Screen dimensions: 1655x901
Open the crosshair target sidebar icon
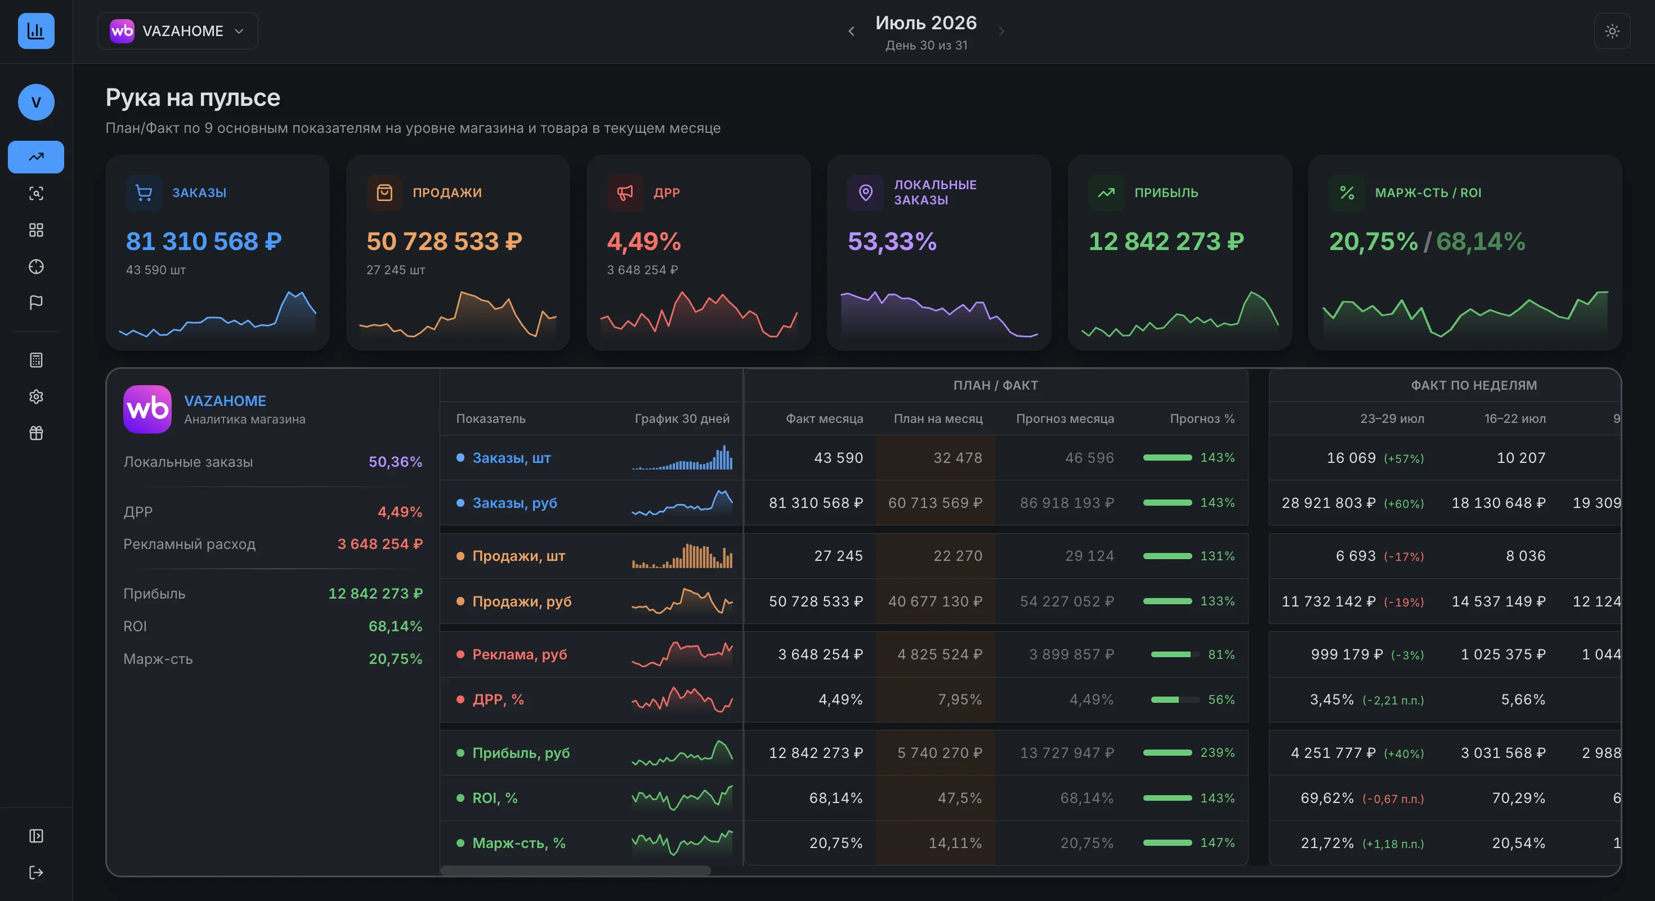click(x=36, y=267)
